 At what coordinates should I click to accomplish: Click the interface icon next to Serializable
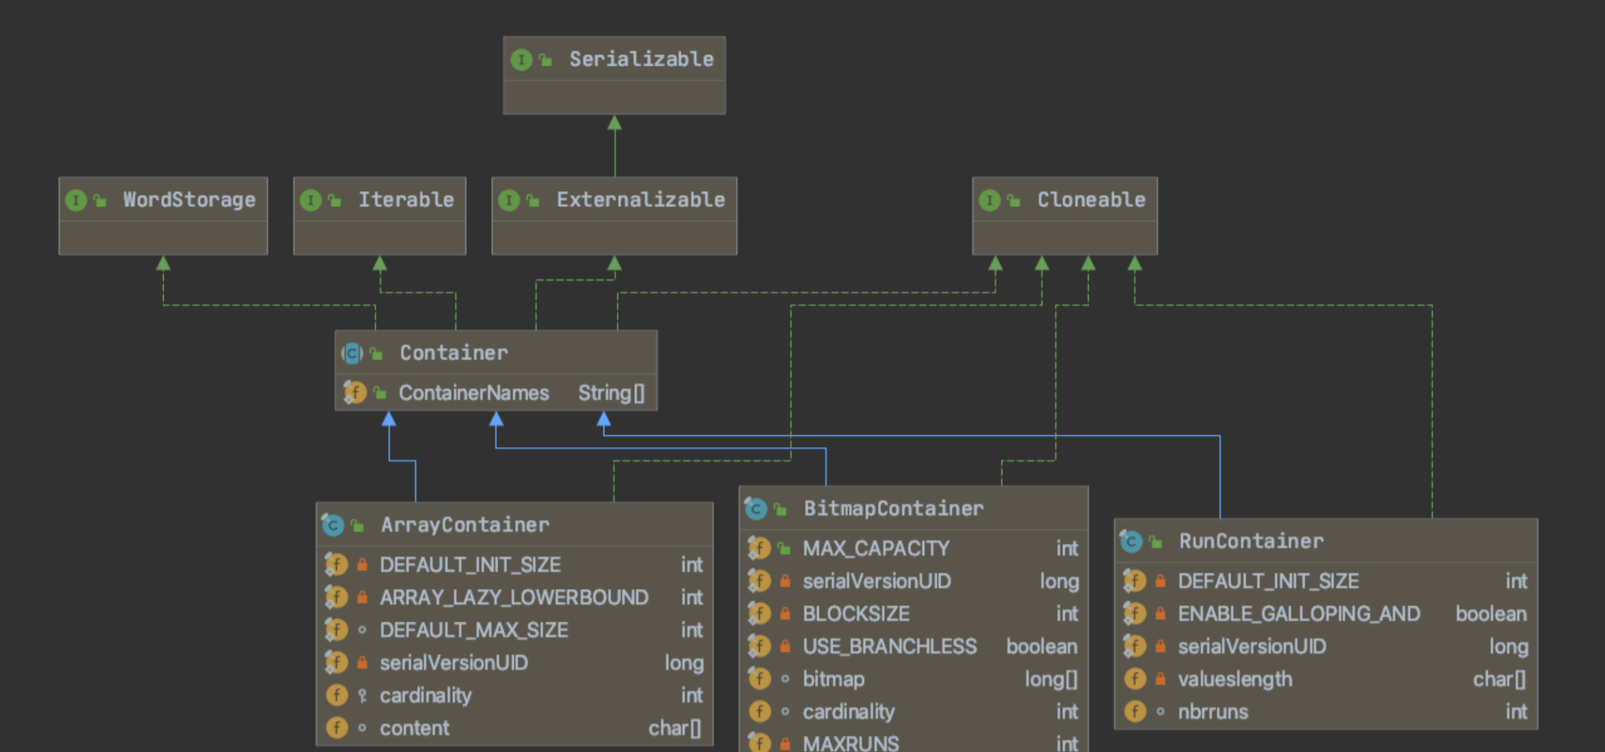521,60
